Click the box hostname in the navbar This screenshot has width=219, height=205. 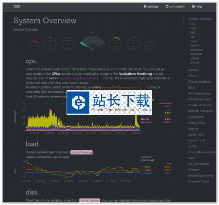(17, 6)
